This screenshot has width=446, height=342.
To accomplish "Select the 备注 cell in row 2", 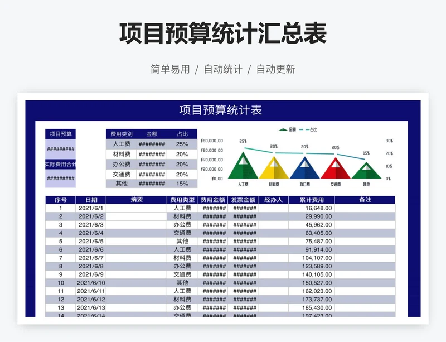I will point(365,216).
